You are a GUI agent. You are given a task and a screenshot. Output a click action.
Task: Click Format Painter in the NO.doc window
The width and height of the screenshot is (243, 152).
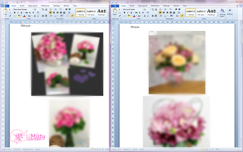[x=119, y=16]
